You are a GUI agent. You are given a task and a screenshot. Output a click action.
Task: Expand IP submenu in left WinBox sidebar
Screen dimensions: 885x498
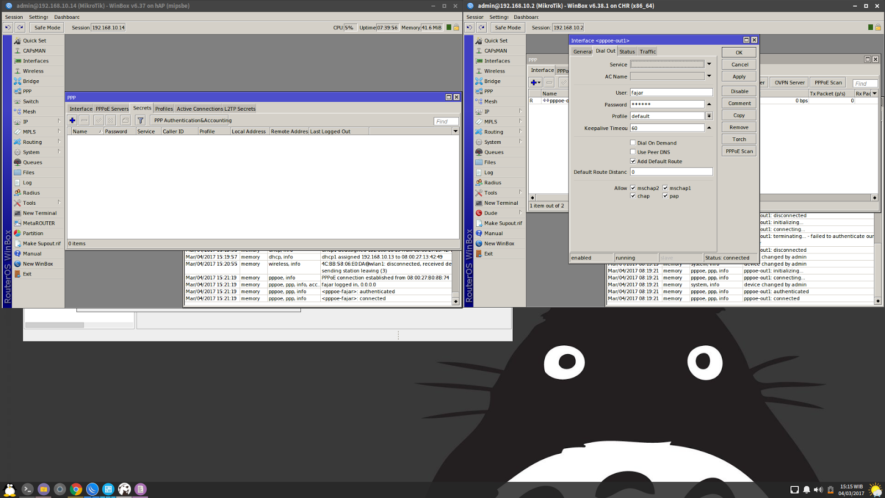pos(59,121)
